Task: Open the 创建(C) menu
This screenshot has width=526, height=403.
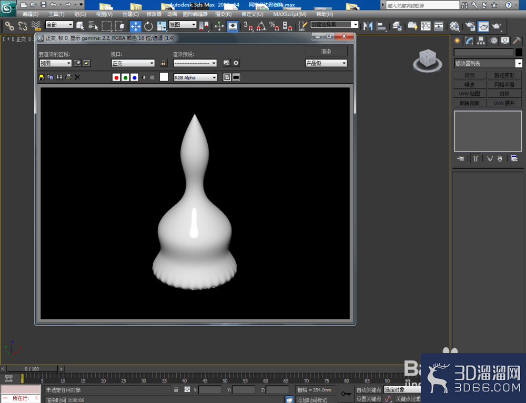Action: [130, 14]
